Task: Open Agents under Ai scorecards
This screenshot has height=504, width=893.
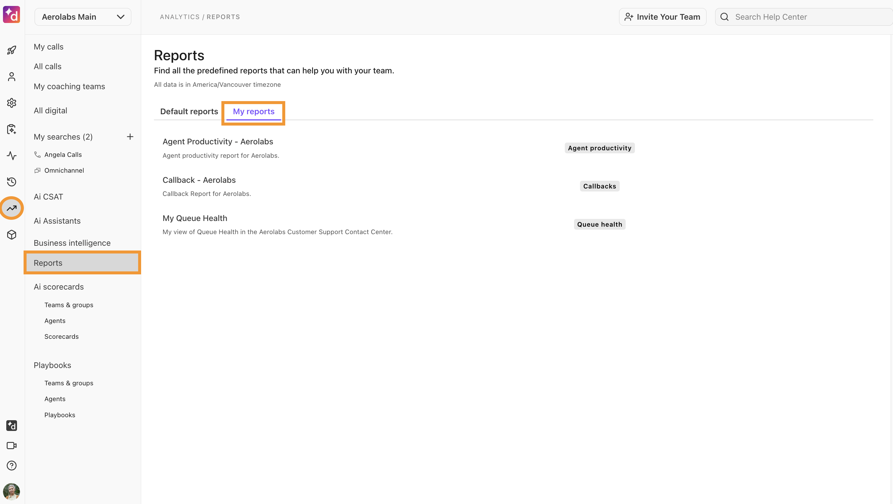Action: 55,321
